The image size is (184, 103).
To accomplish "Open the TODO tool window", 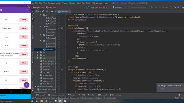I will 82,95.
